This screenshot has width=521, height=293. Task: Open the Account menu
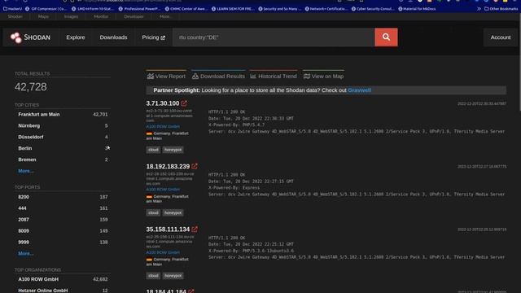[500, 37]
